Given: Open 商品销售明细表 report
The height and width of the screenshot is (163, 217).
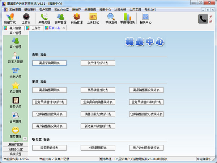Looking at the screenshot, I should pyautogui.click(x=50, y=90).
